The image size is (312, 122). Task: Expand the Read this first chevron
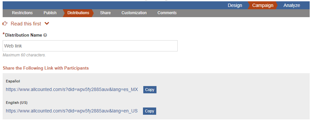(x=47, y=24)
